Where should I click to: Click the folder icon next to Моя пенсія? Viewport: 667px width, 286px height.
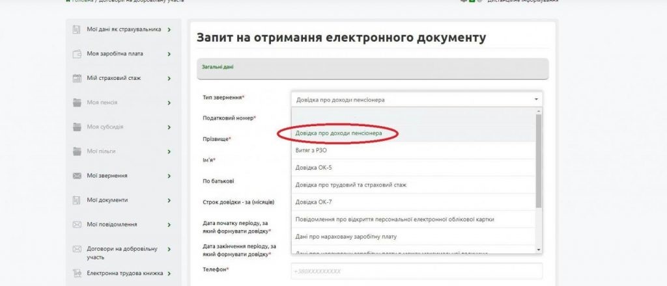[76, 102]
